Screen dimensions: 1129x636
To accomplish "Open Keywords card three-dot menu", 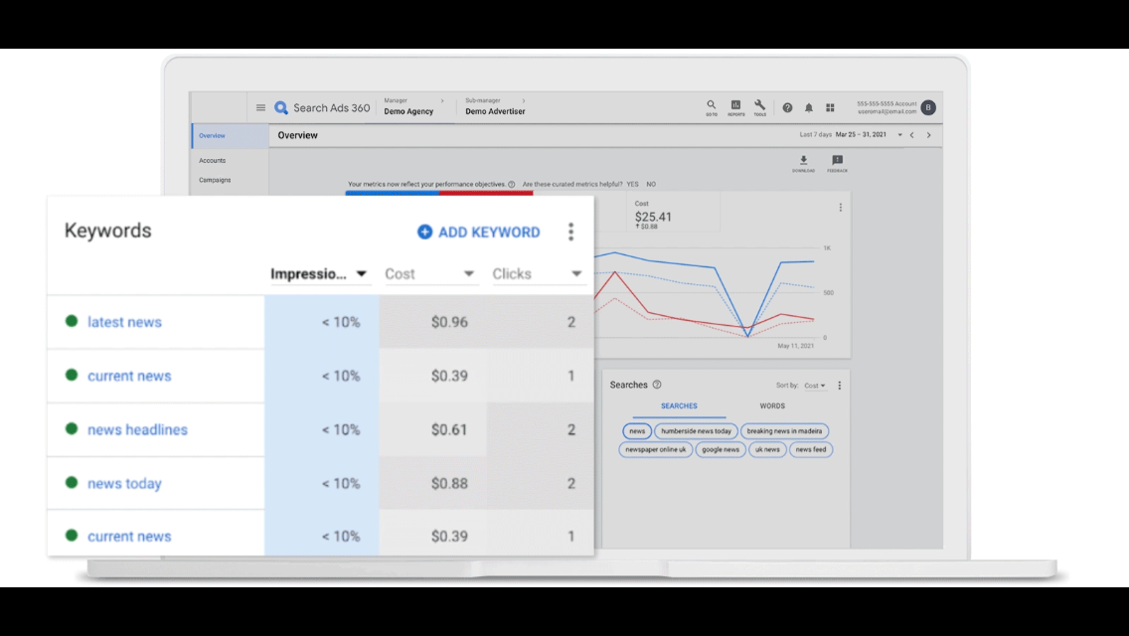I will (x=570, y=232).
